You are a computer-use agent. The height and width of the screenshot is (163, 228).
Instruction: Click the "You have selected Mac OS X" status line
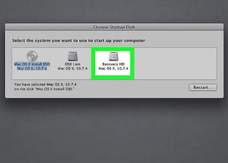(x=45, y=84)
